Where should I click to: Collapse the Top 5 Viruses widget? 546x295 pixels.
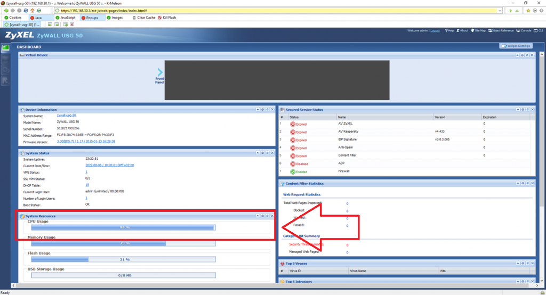pos(518,264)
